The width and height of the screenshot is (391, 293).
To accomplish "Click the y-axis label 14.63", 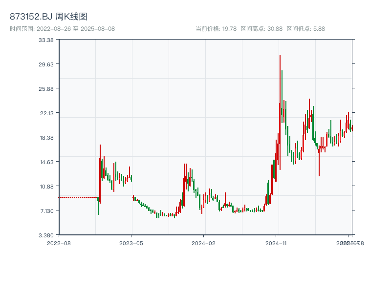I will pos(46,162).
